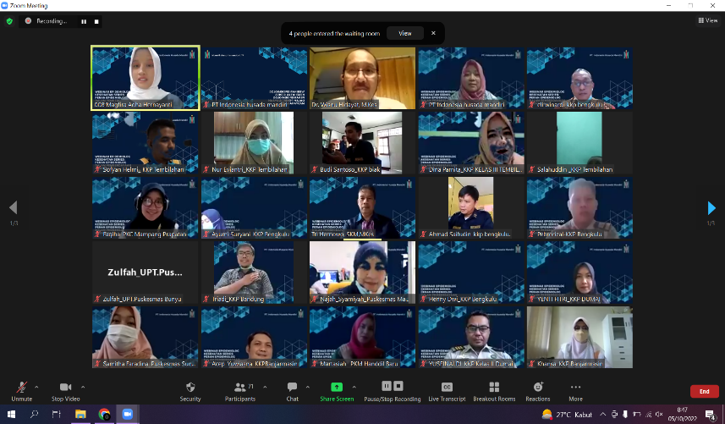Open the Reactions menu
Screen dimensions: 725x424
click(x=538, y=391)
